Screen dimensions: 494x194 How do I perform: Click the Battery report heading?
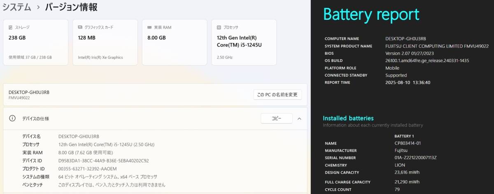pos(371,14)
